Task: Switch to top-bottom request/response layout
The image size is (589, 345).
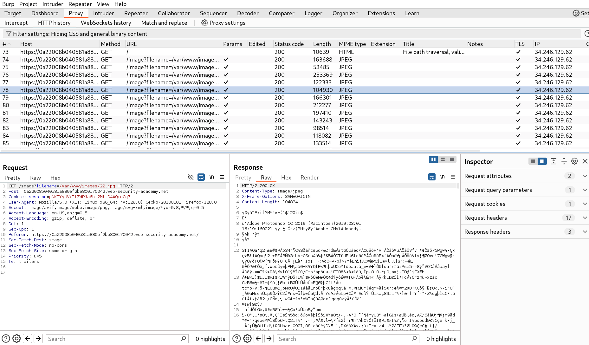Action: (x=443, y=159)
